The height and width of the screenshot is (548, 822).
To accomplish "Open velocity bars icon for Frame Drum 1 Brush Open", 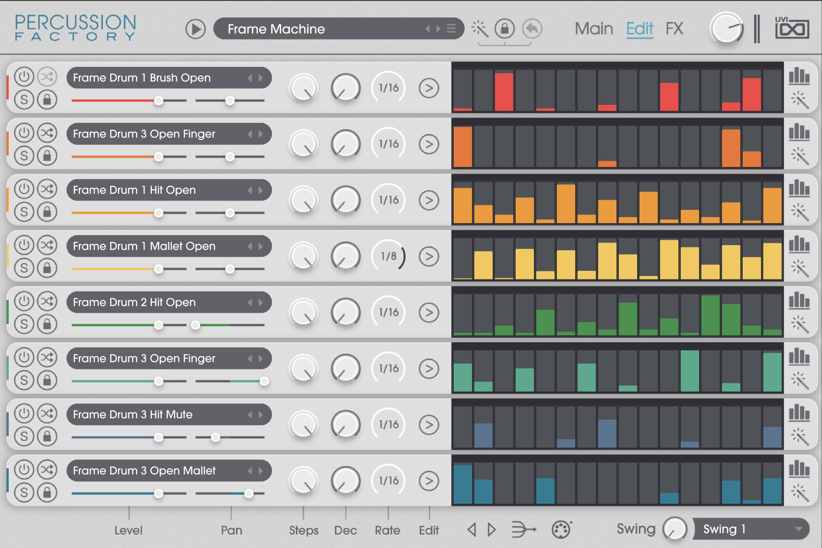I will pyautogui.click(x=799, y=77).
